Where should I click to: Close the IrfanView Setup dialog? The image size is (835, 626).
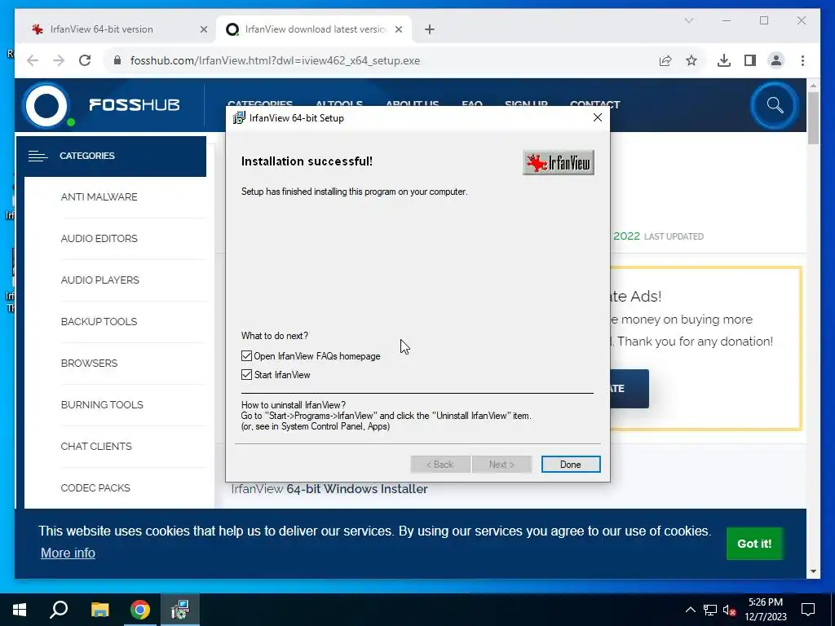coord(598,117)
